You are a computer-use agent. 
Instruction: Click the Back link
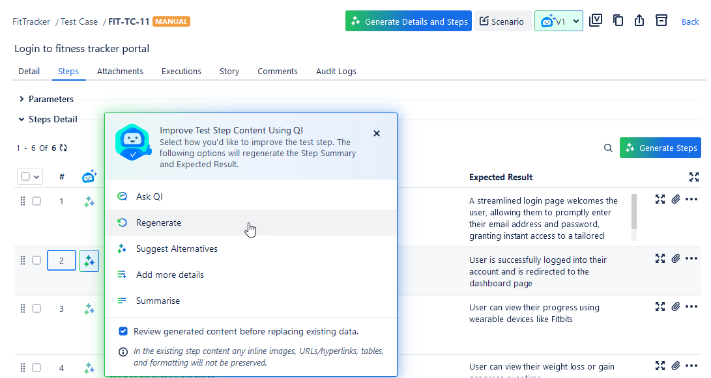(690, 21)
